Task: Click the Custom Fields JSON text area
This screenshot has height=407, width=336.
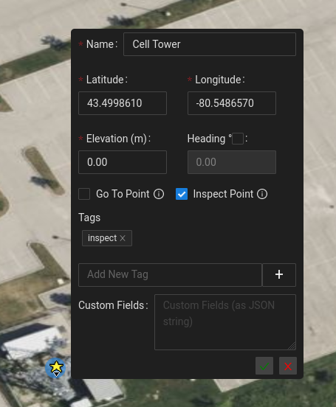Action: (x=225, y=322)
